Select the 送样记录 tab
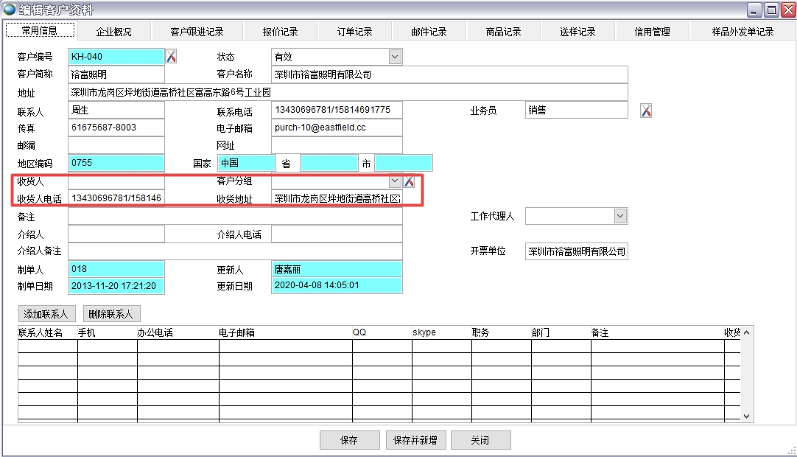This screenshot has height=457, width=797. (x=579, y=31)
